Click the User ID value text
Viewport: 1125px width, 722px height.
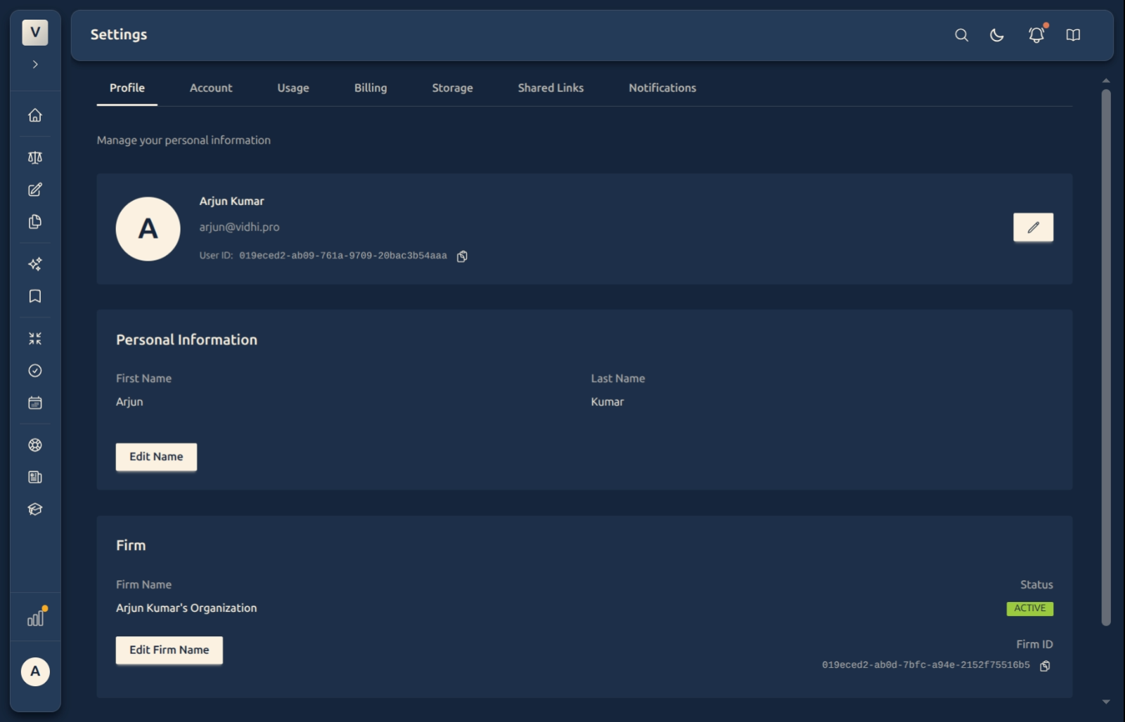tap(342, 256)
